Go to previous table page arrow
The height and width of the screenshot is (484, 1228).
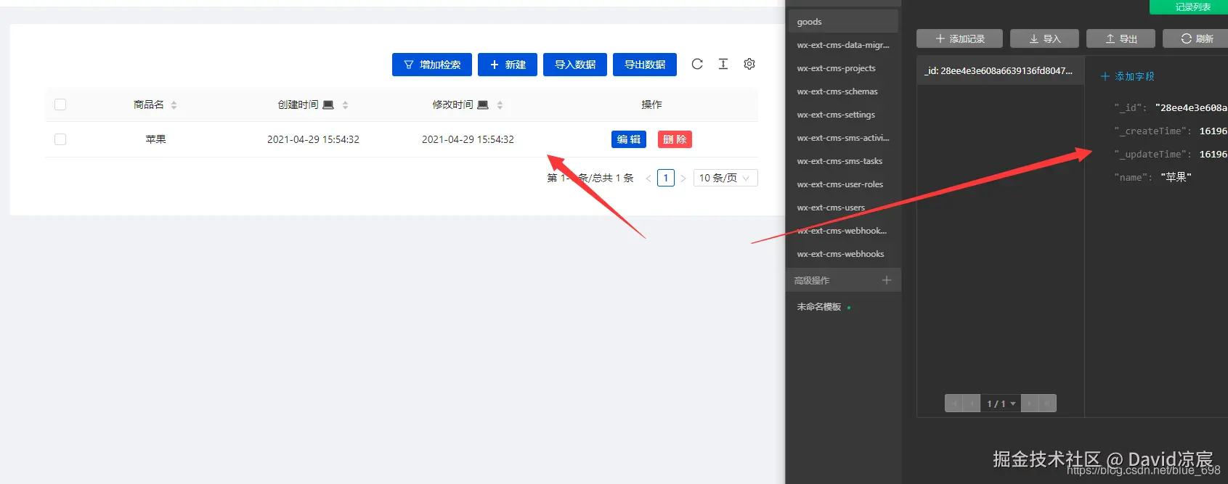point(648,178)
